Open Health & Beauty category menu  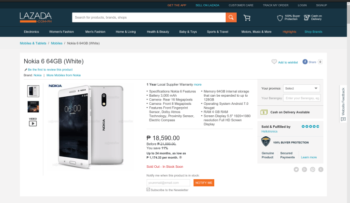[158, 31]
